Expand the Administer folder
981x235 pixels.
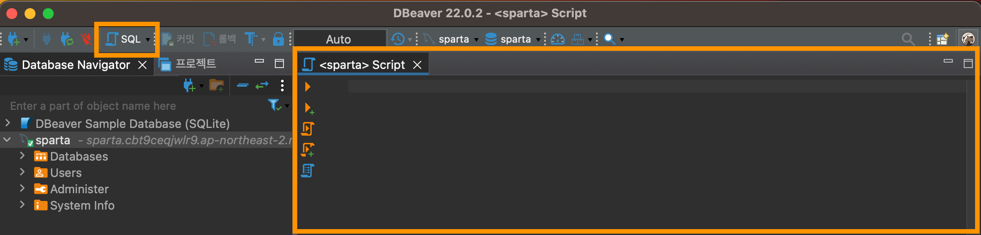[x=22, y=188]
